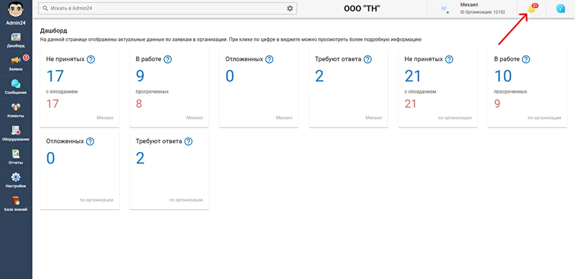The width and height of the screenshot is (575, 279).
Task: Show help for organization's Отложенных widget
Action: 90,141
